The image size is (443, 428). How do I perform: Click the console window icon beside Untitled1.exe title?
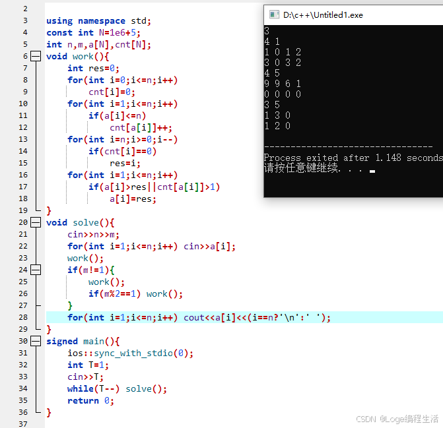274,15
